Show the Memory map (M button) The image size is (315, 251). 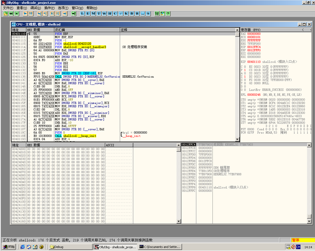(93, 14)
